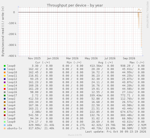Click the loop6 olive green legend swatch

[5, 112]
